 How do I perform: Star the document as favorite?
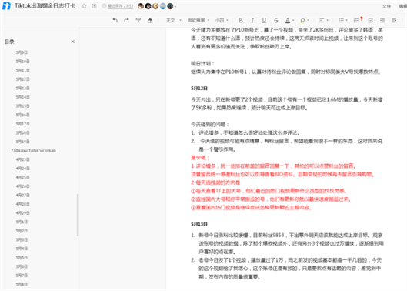point(84,6)
